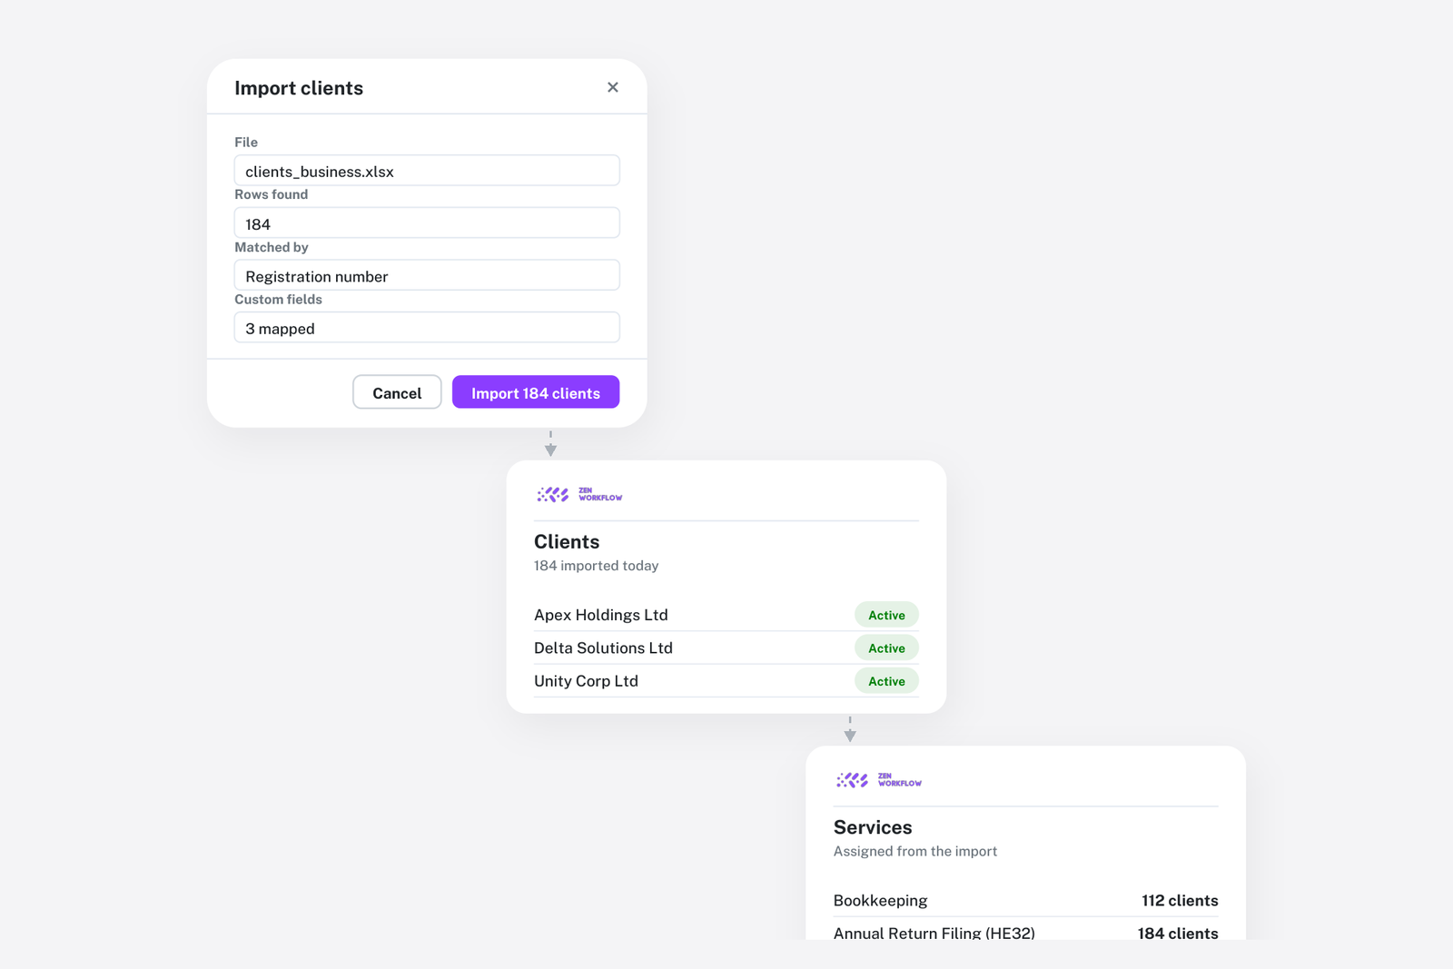The height and width of the screenshot is (969, 1453).
Task: Click Zen Workflow logo in Services card
Action: (x=878, y=780)
